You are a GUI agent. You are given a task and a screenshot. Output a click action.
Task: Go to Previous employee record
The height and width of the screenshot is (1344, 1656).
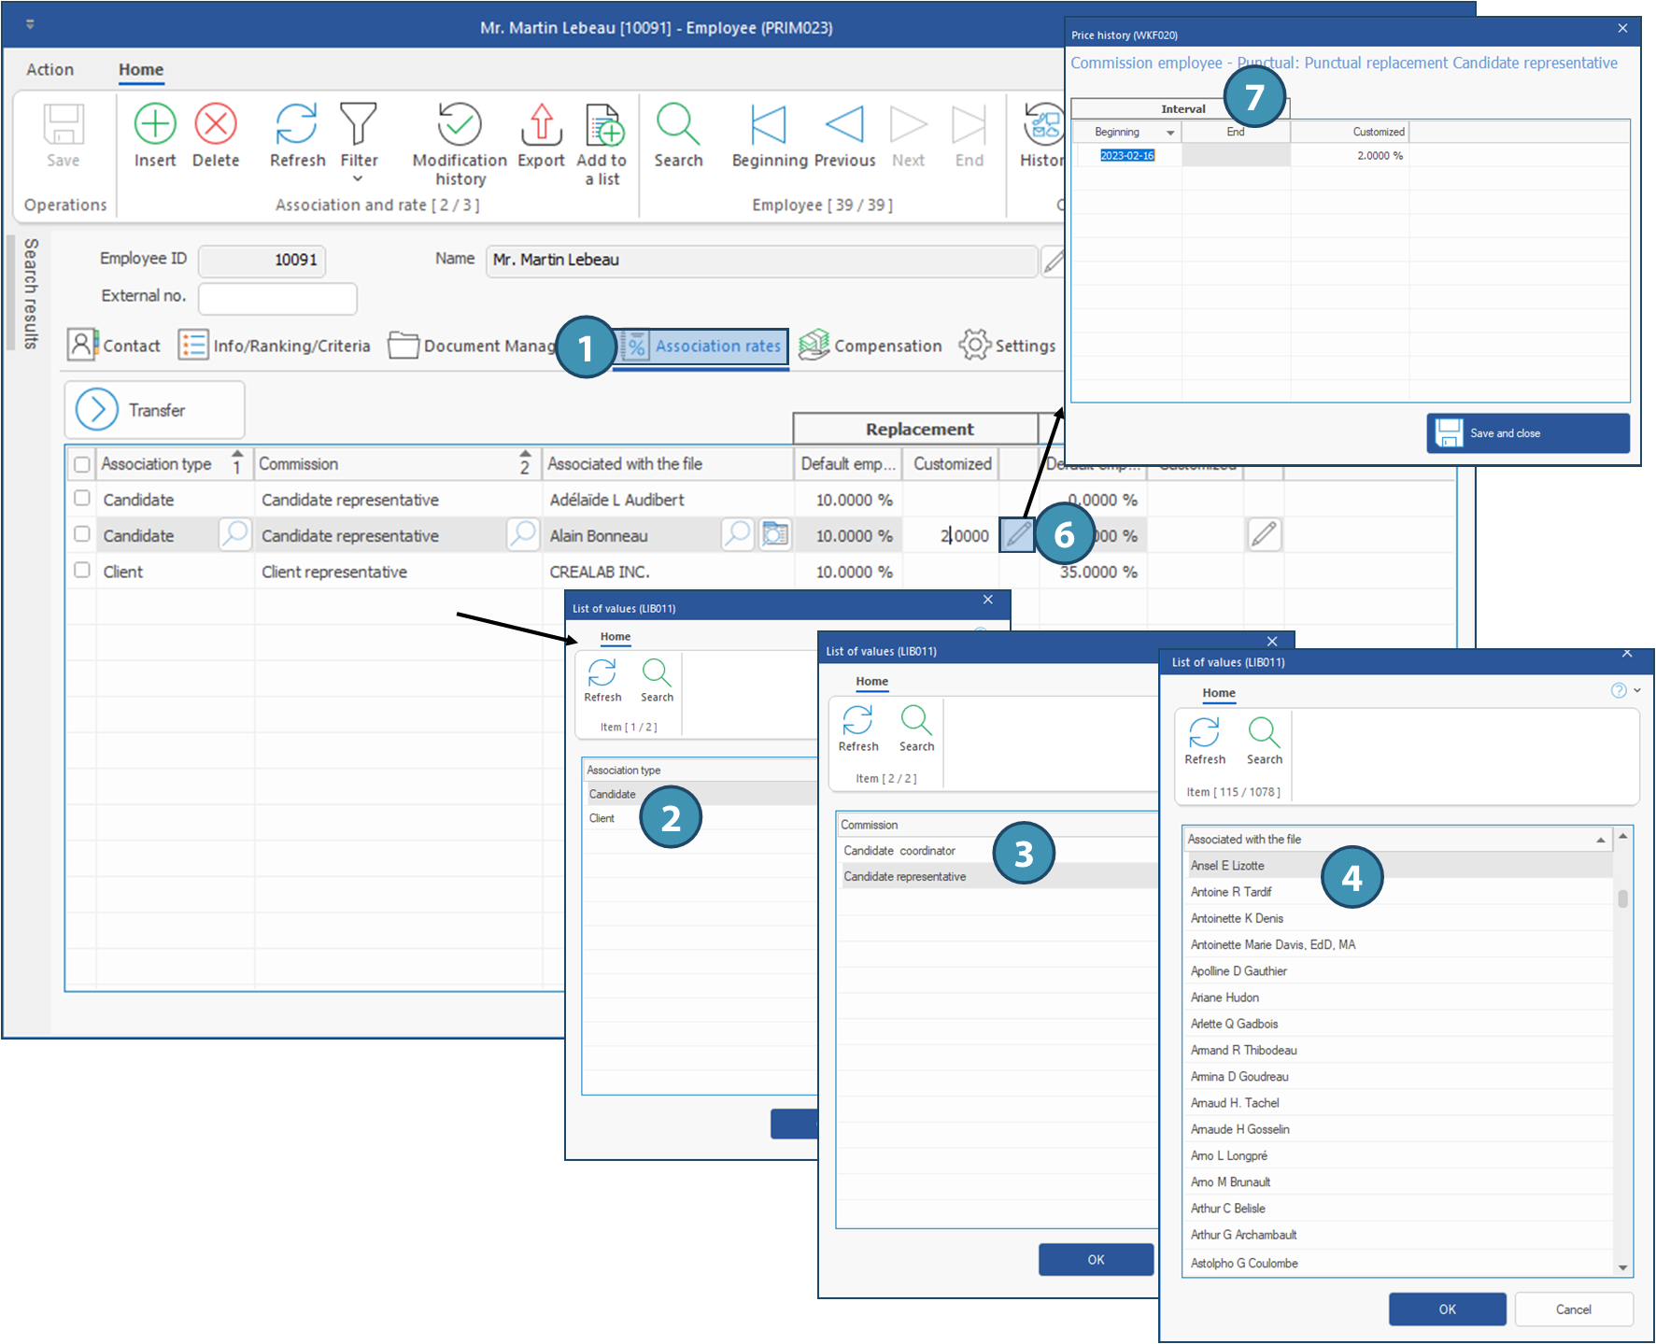(843, 124)
